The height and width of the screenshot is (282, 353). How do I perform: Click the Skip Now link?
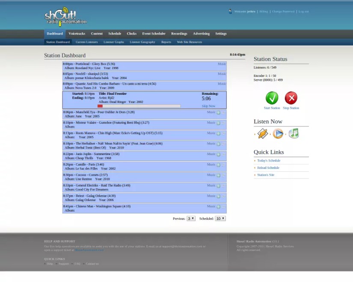(x=209, y=105)
